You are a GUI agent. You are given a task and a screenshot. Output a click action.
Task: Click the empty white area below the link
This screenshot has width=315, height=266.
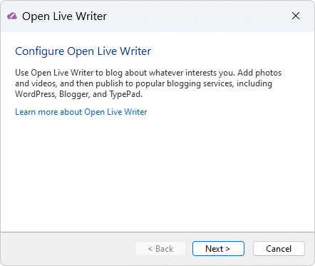[157, 173]
